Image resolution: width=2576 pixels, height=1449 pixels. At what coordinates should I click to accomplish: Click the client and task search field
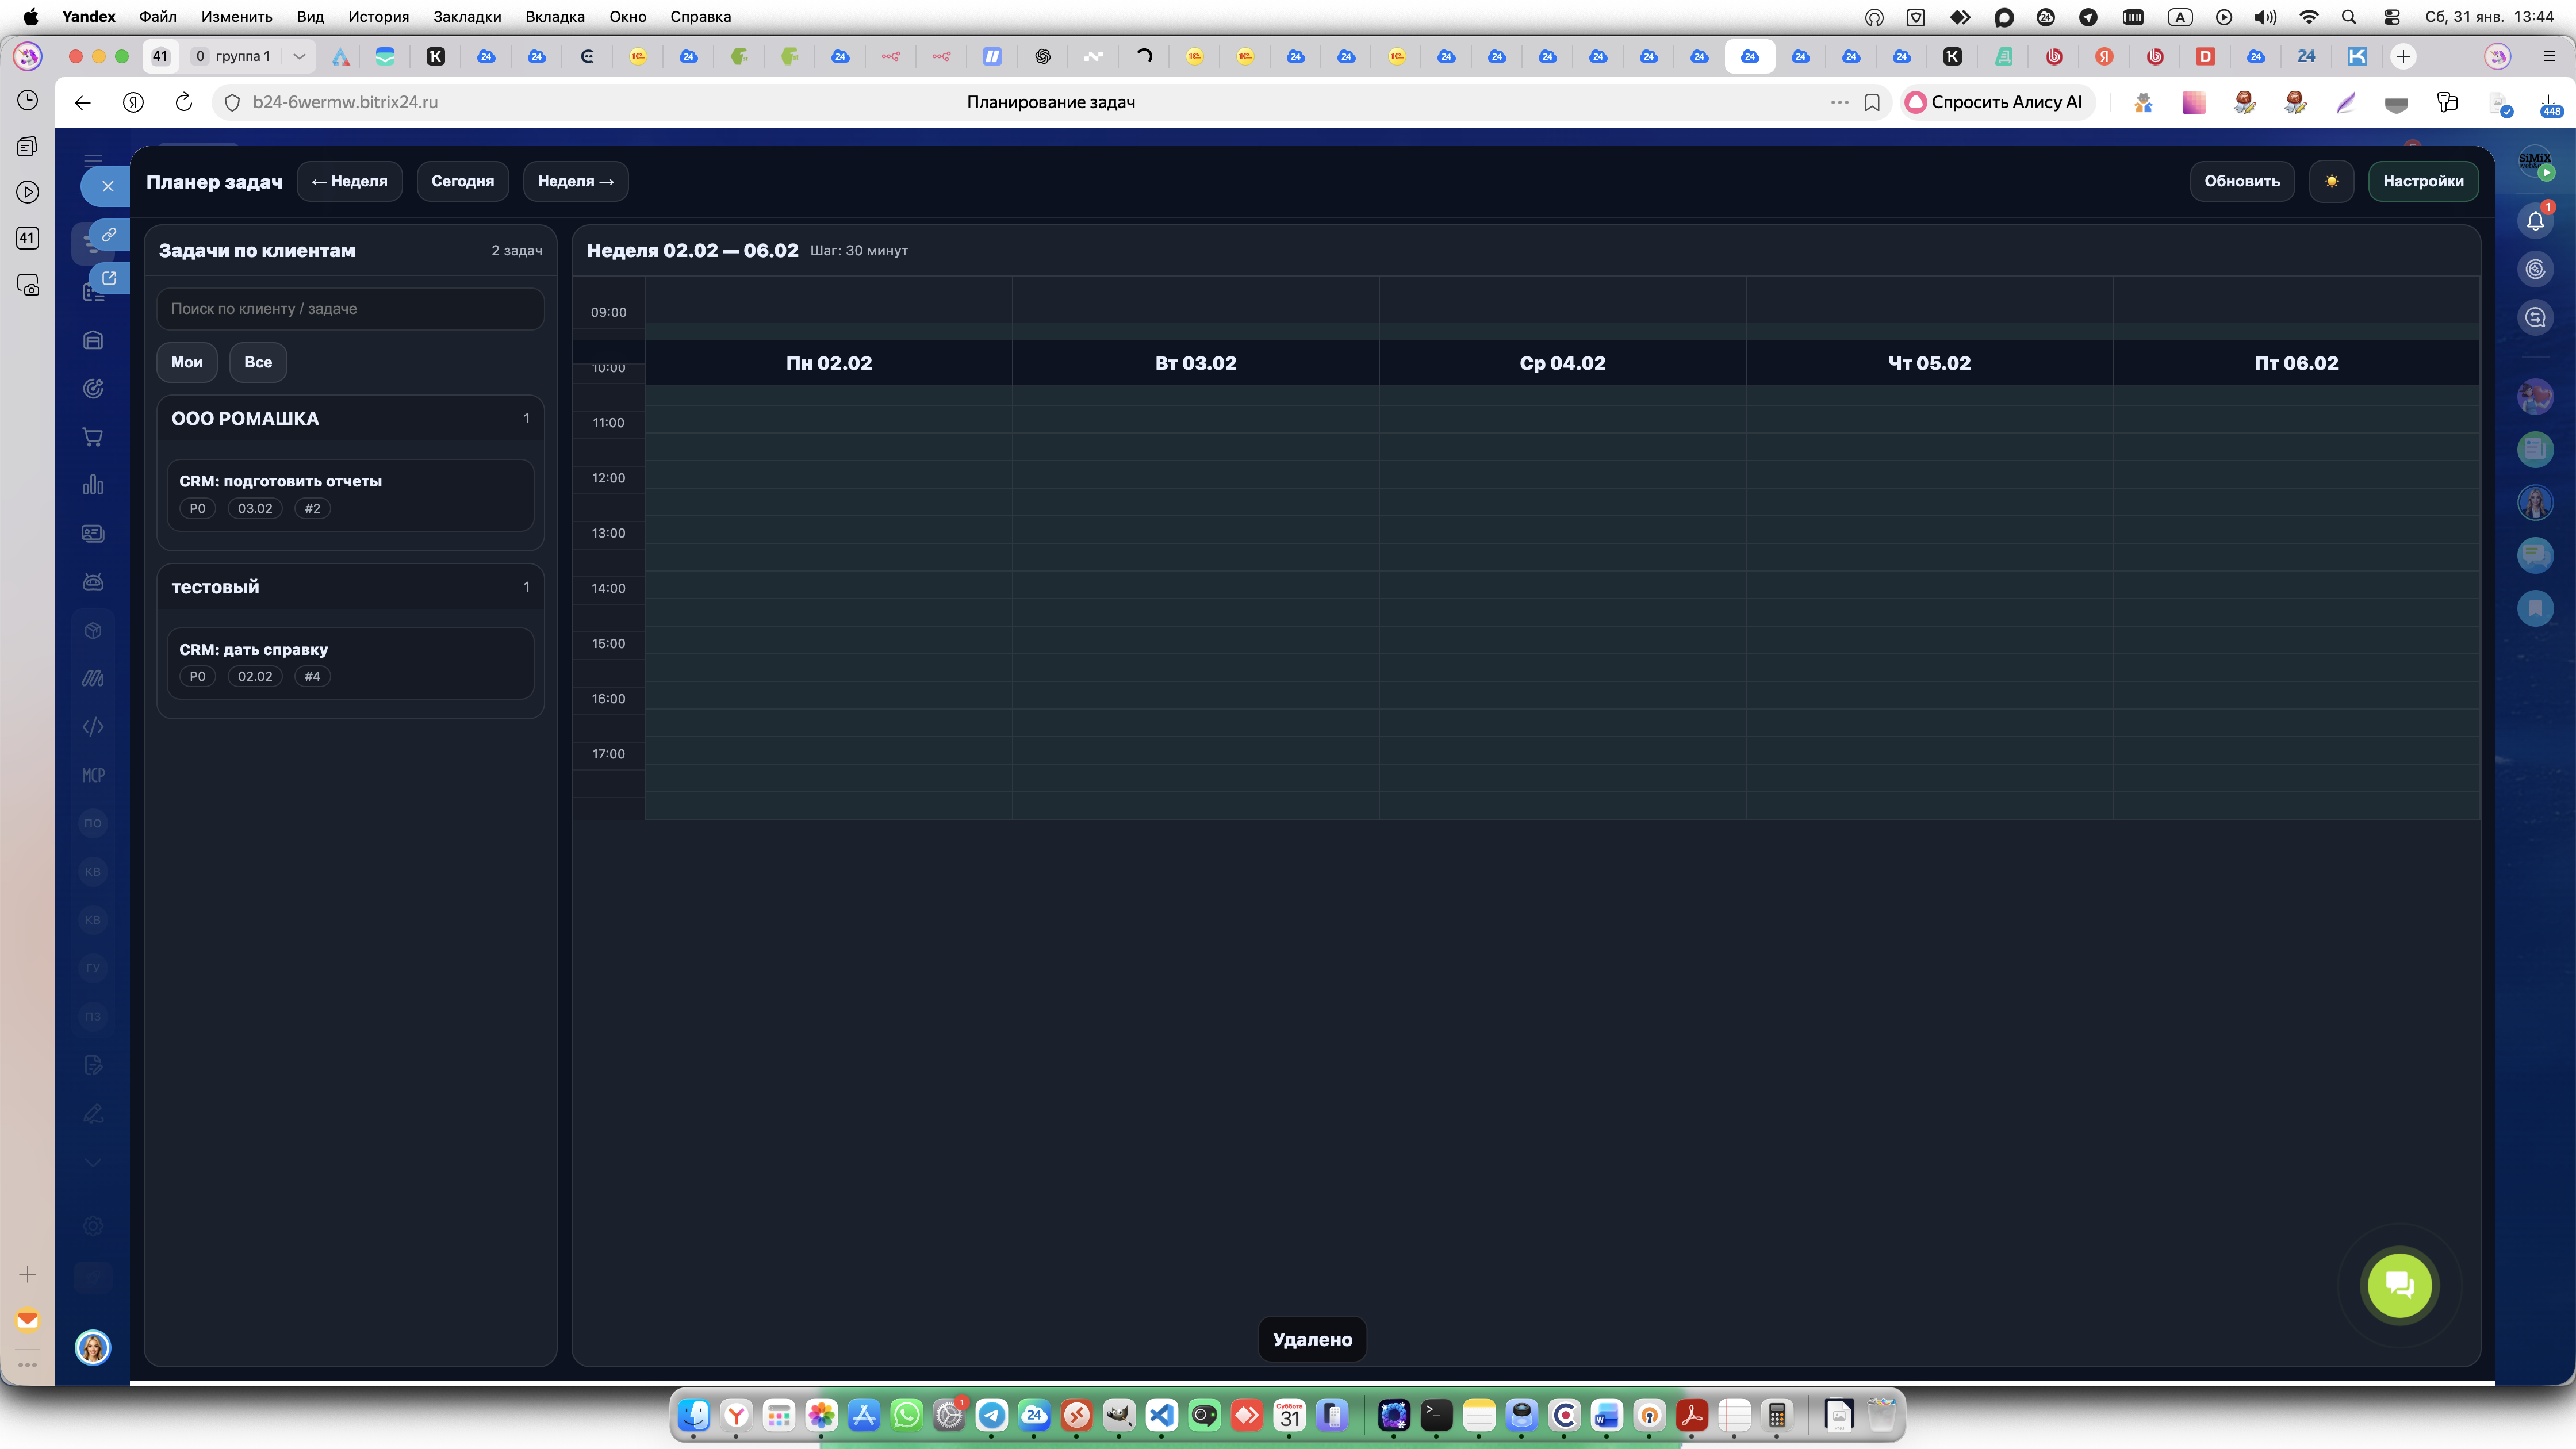pos(350,309)
